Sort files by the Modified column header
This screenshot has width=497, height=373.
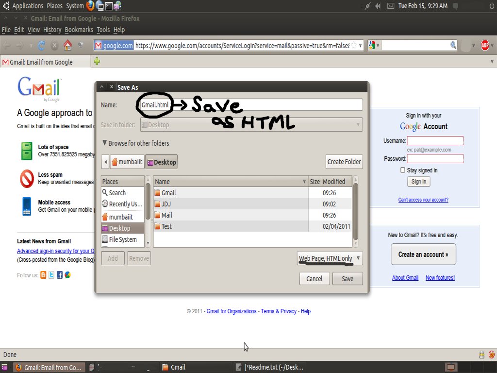click(x=337, y=182)
